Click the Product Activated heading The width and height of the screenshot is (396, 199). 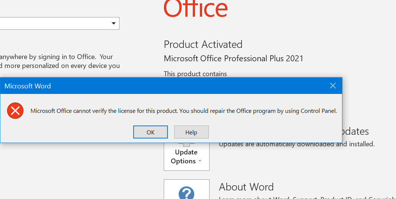coord(203,44)
